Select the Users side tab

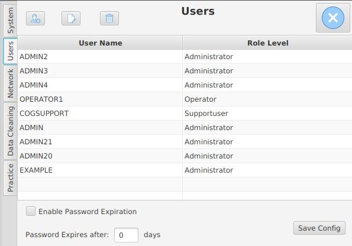coord(10,51)
